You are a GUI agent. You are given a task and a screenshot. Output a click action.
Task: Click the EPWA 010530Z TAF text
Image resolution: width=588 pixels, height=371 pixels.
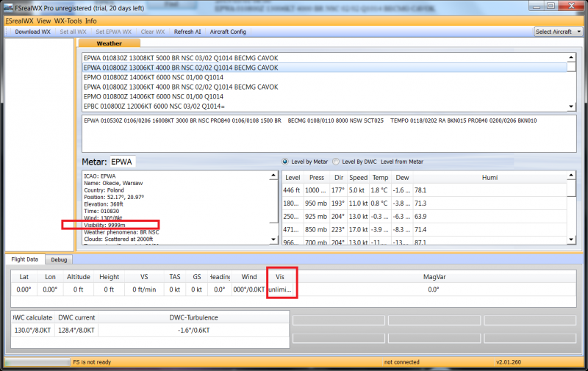click(310, 120)
